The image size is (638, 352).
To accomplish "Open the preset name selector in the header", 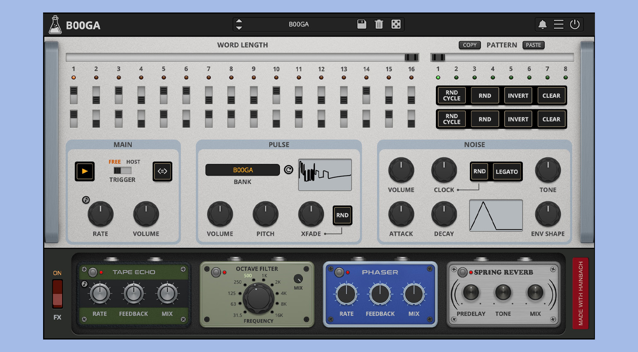I will click(299, 24).
